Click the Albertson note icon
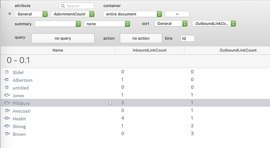The width and height of the screenshot is (270, 148). [x=7, y=80]
